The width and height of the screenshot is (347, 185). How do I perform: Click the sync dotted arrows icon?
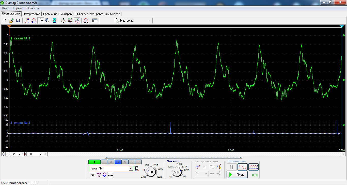click(x=219, y=174)
